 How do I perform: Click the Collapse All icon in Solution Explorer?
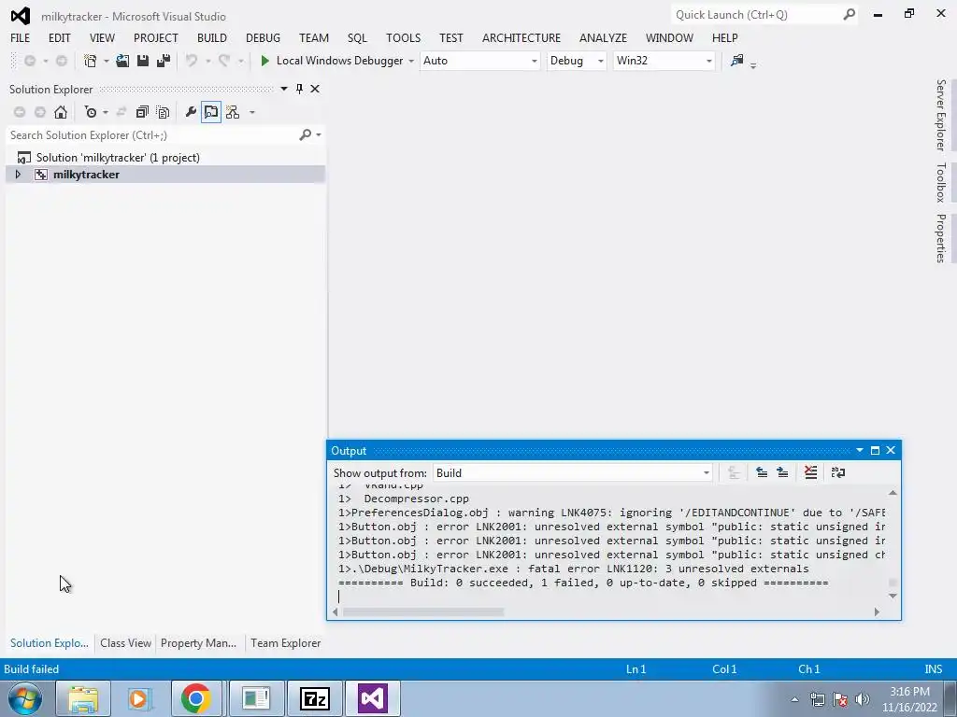(142, 112)
